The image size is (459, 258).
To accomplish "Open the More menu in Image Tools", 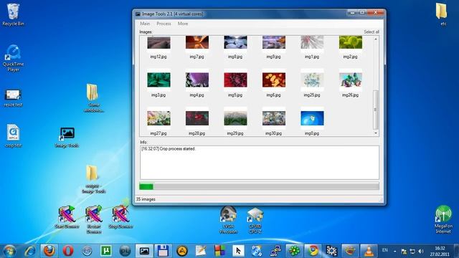I will coord(183,24).
